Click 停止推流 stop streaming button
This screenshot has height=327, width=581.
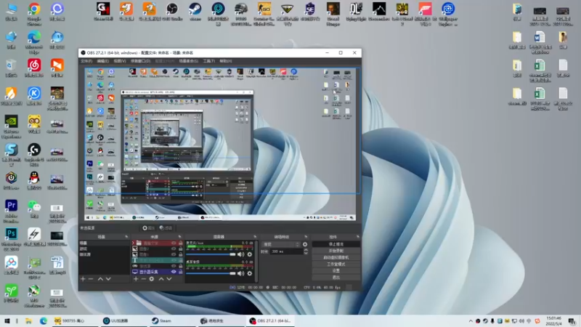336,244
